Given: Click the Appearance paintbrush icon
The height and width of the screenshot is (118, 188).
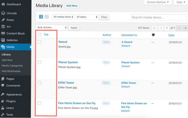Looking at the screenshot, I should (3, 94).
